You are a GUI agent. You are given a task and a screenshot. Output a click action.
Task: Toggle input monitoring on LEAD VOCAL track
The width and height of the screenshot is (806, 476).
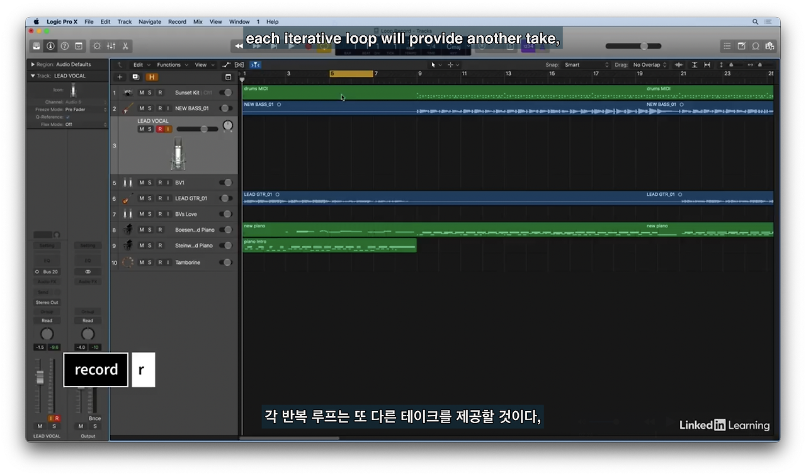point(167,129)
